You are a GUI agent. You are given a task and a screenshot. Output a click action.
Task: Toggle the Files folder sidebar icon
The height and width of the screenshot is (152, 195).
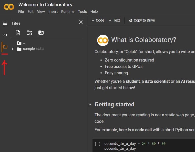5,47
